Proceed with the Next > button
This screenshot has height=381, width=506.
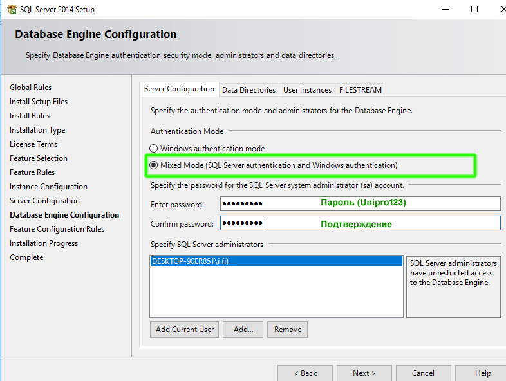pos(364,373)
